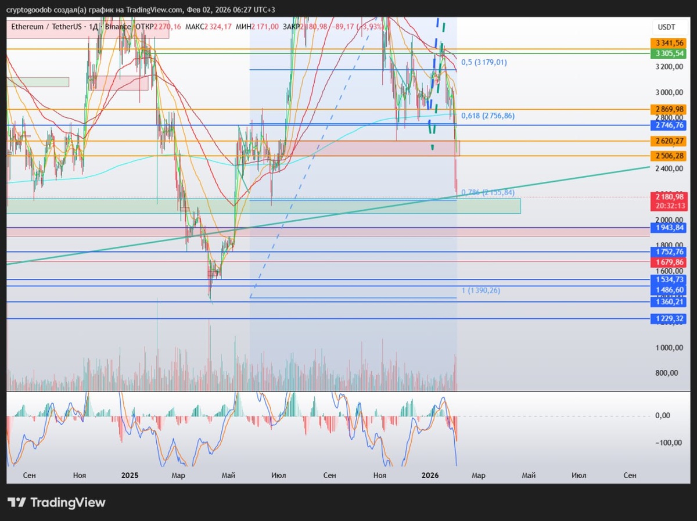Click the green 3 305,54 price label
697x521 pixels.
(x=670, y=53)
